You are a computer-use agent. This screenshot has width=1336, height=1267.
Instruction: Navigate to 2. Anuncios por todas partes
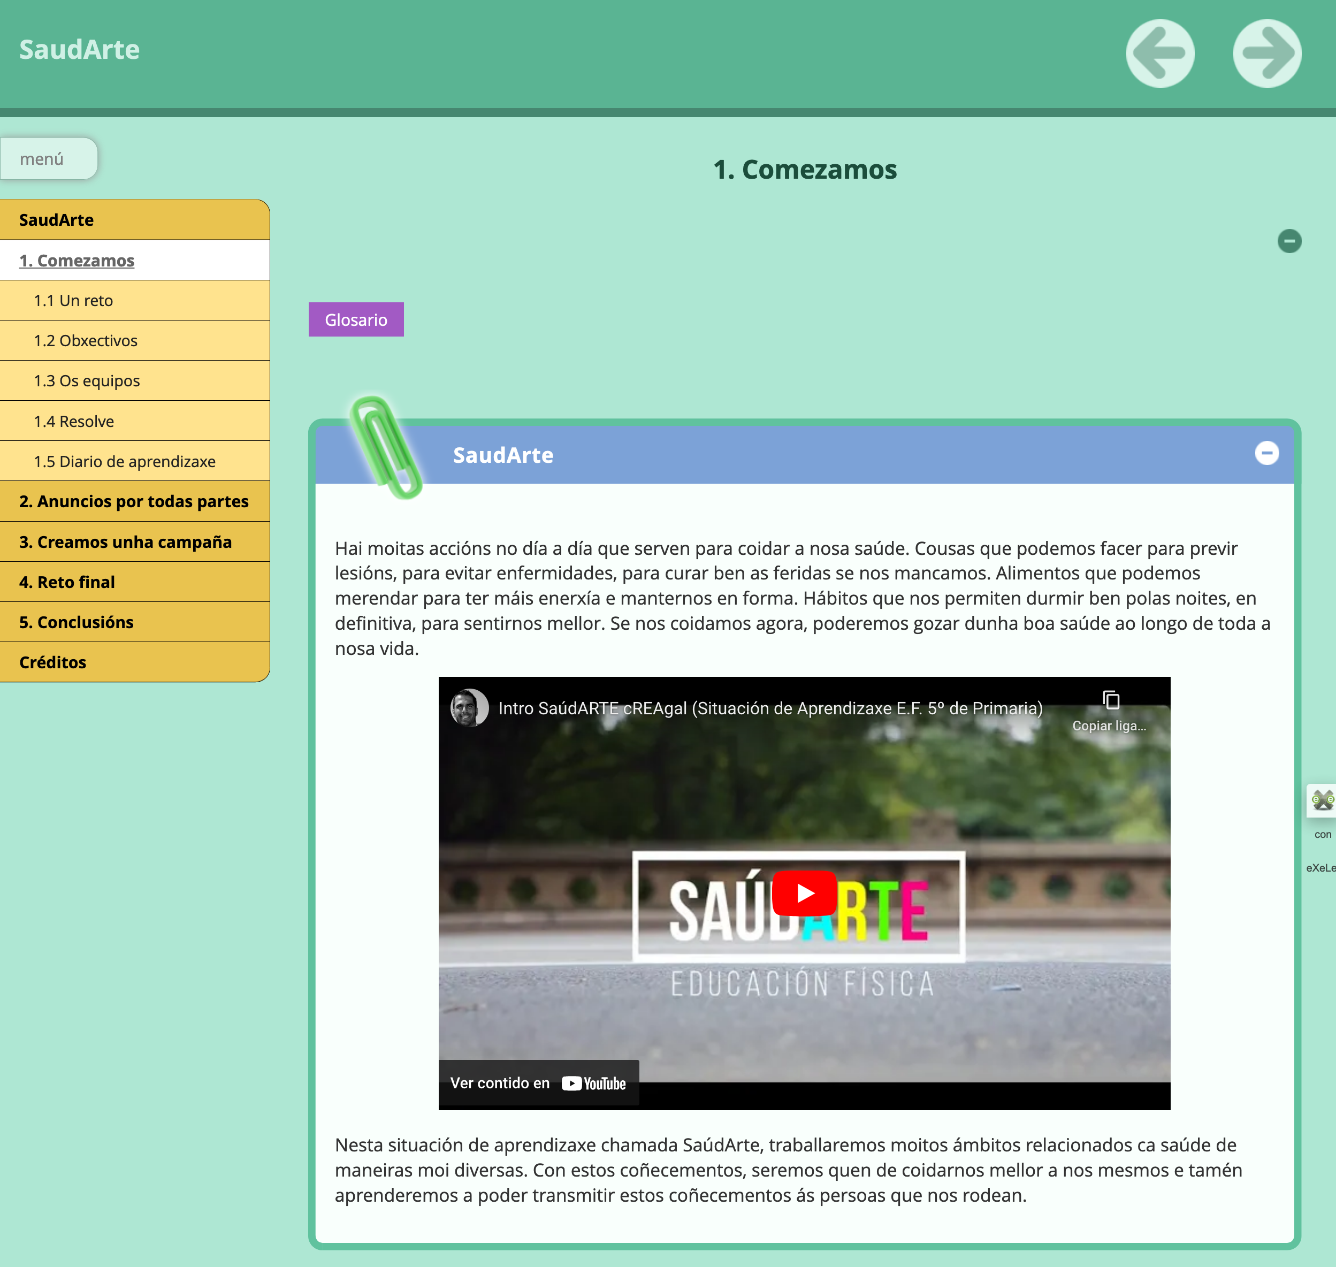tap(134, 501)
